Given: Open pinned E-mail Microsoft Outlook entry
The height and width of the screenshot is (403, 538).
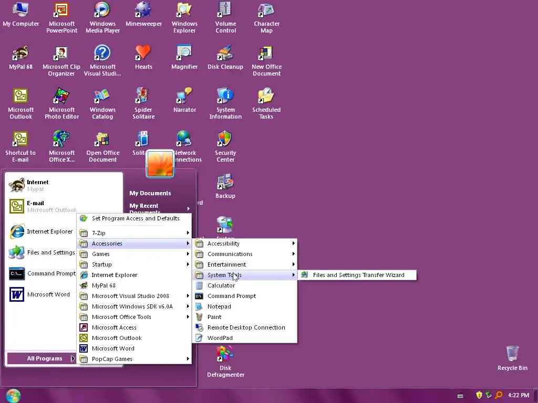Looking at the screenshot, I should (x=43, y=206).
